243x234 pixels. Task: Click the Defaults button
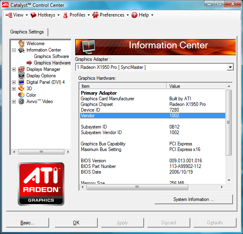click(215, 223)
